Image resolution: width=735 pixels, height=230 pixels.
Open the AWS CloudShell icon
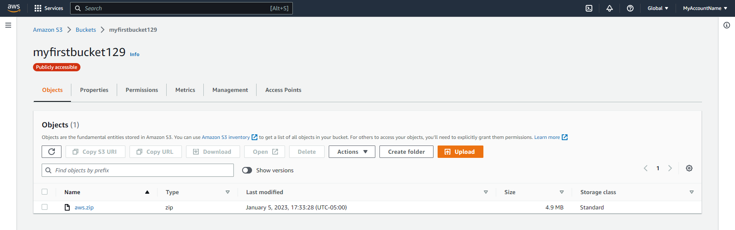(589, 8)
